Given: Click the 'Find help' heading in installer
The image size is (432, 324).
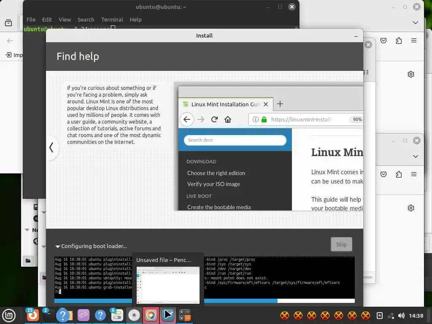Looking at the screenshot, I should tap(78, 57).
